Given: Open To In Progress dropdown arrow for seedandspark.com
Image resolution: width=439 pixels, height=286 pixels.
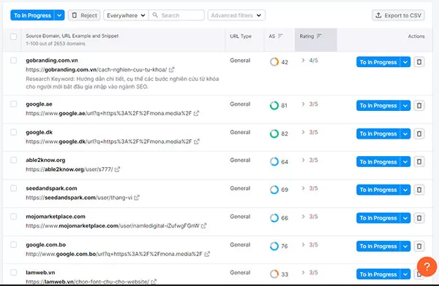Looking at the screenshot, I should click(x=405, y=190).
